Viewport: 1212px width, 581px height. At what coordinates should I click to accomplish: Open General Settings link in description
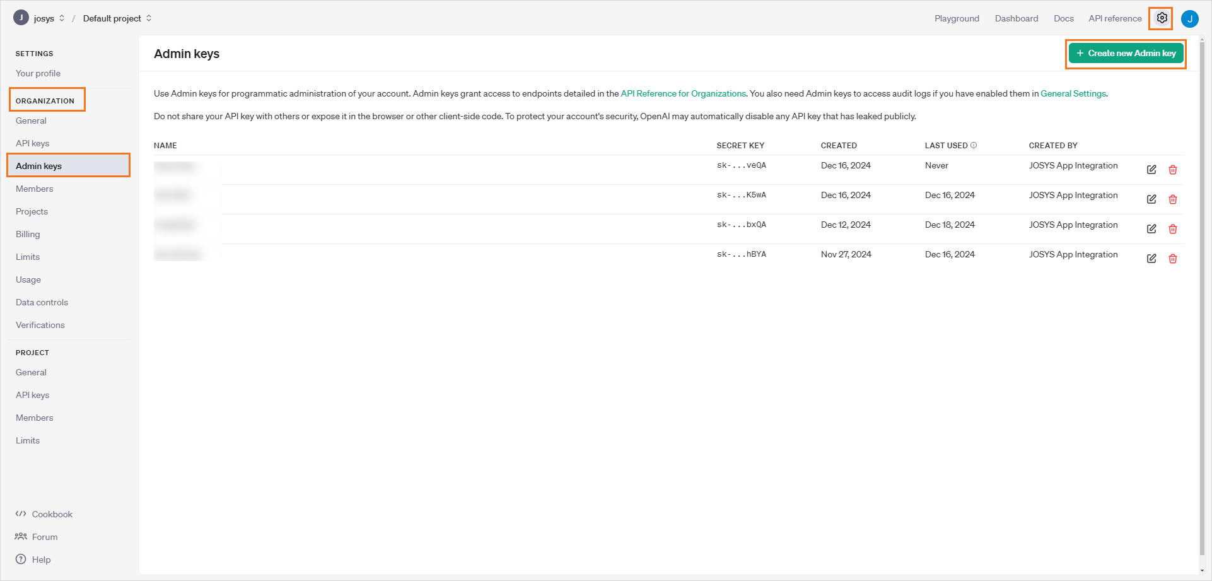[x=1073, y=93]
